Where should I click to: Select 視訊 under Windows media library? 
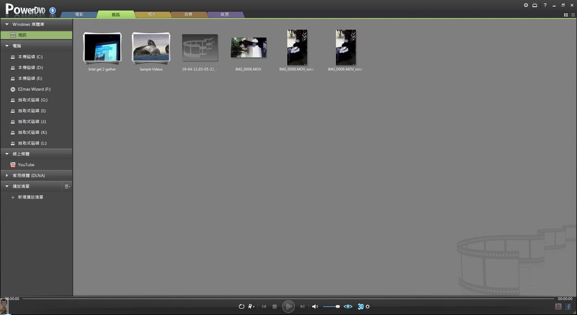point(36,35)
